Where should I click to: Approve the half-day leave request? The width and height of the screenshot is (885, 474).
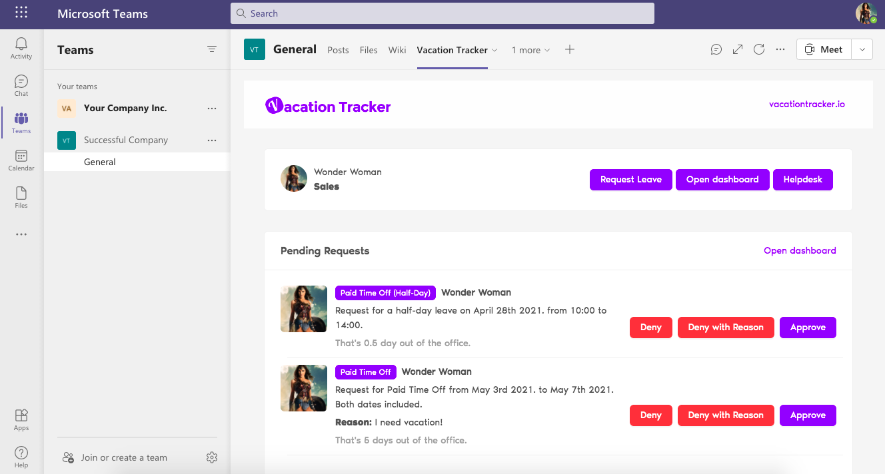point(808,327)
